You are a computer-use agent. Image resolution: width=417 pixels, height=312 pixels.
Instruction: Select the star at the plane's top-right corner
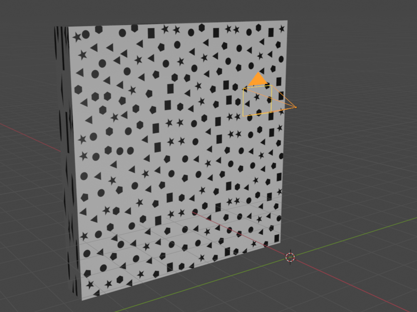[x=282, y=29]
